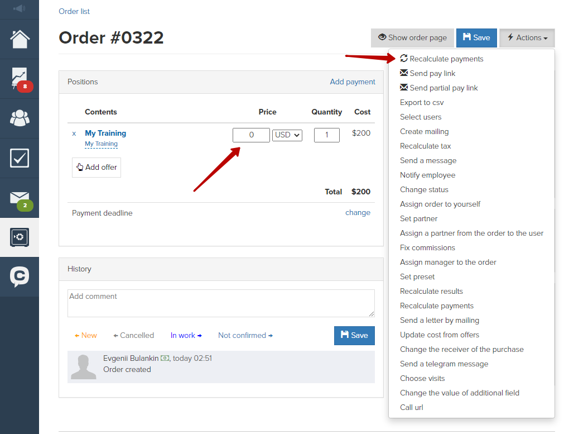Choose Set preset action
569x434 pixels.
click(417, 276)
